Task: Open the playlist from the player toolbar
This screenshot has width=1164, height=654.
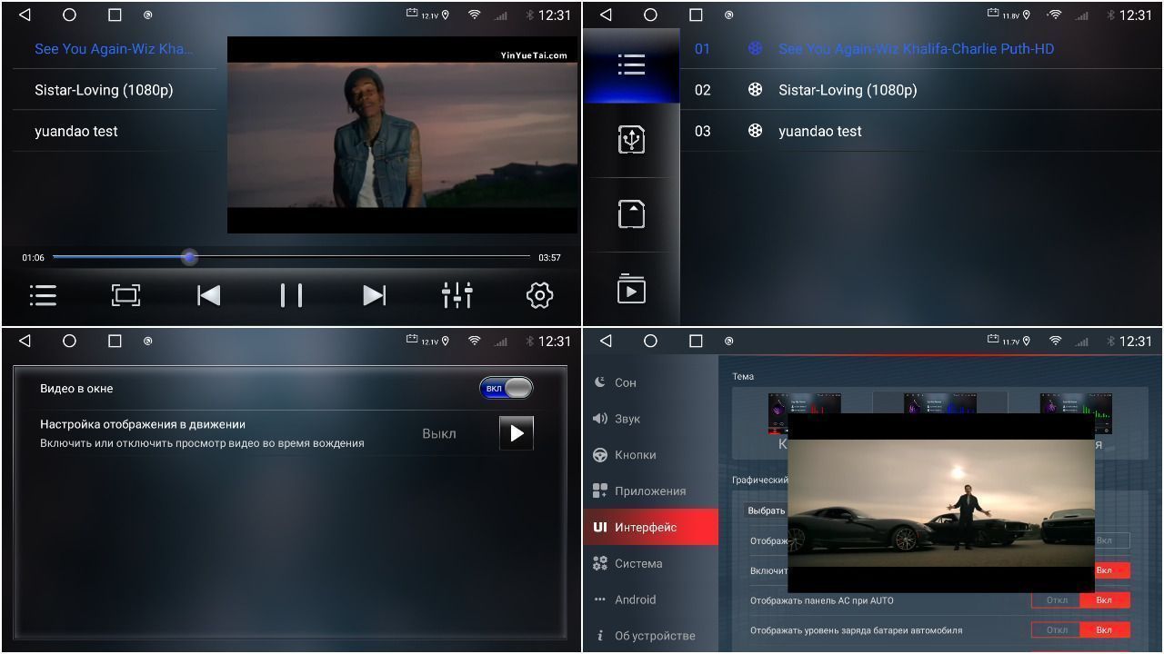Action: coord(43,295)
